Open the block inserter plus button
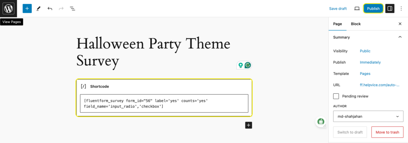The height and width of the screenshot is (143, 408). tap(27, 9)
